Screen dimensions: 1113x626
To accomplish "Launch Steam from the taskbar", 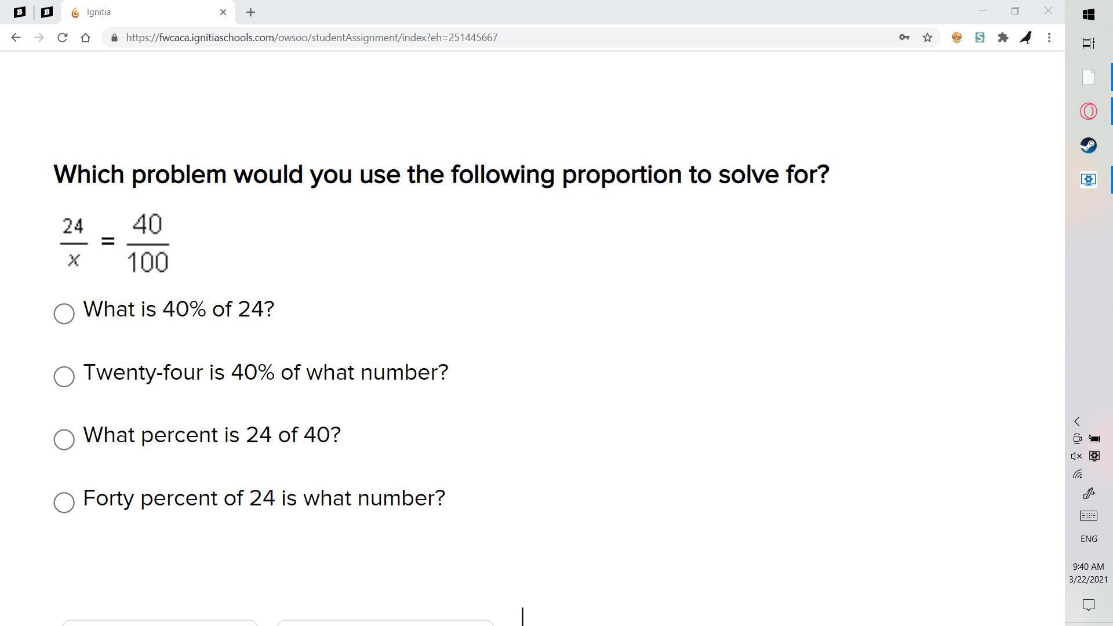I will (x=1088, y=145).
